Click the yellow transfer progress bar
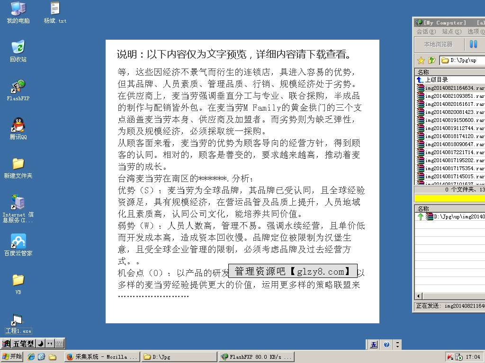The height and width of the screenshot is (363, 485). [x=450, y=198]
